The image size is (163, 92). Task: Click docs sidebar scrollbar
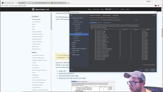51,21
